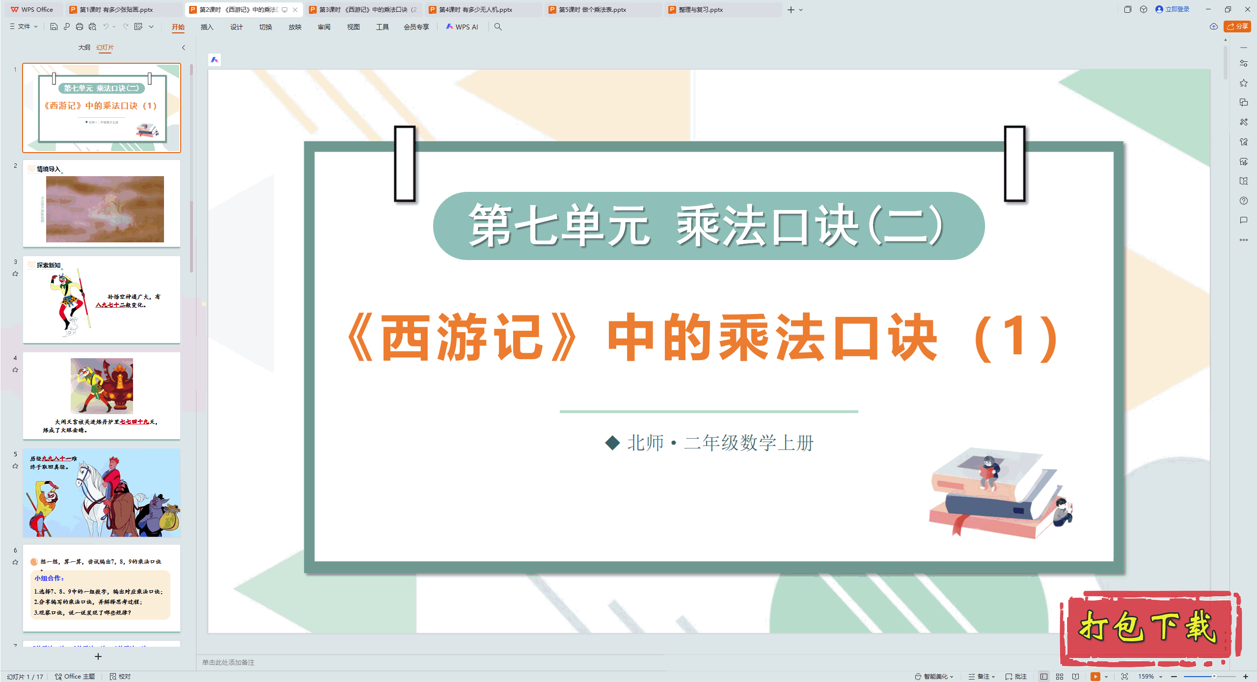Enter fullscreen mode from the status bar
The image size is (1257, 682).
click(1125, 676)
